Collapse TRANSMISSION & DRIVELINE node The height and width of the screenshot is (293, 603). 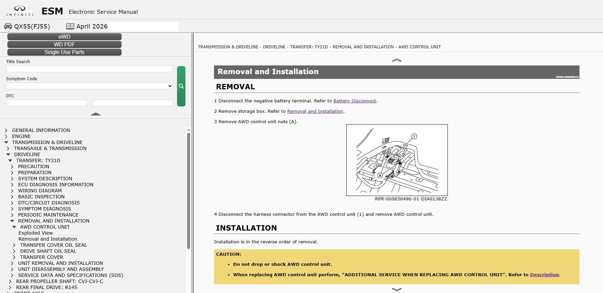click(6, 142)
